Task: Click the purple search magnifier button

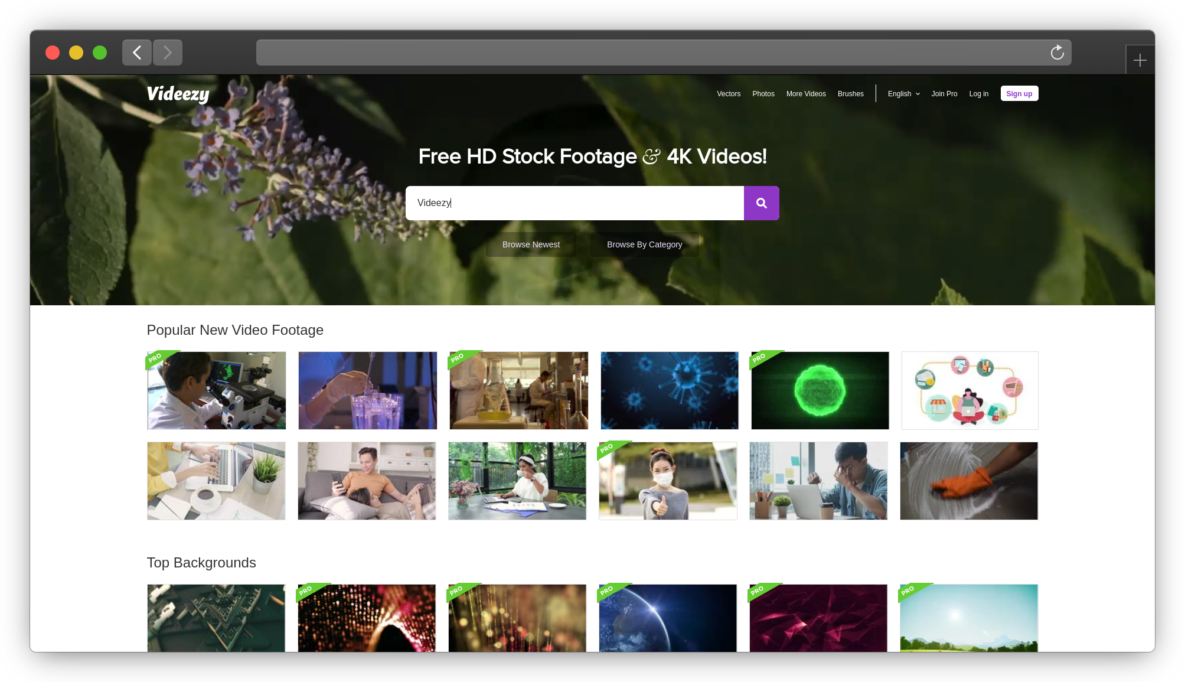Action: 761,203
